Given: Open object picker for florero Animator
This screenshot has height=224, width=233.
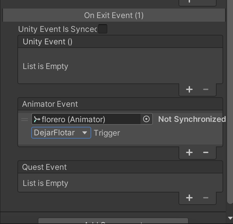Looking at the screenshot, I should 146,119.
